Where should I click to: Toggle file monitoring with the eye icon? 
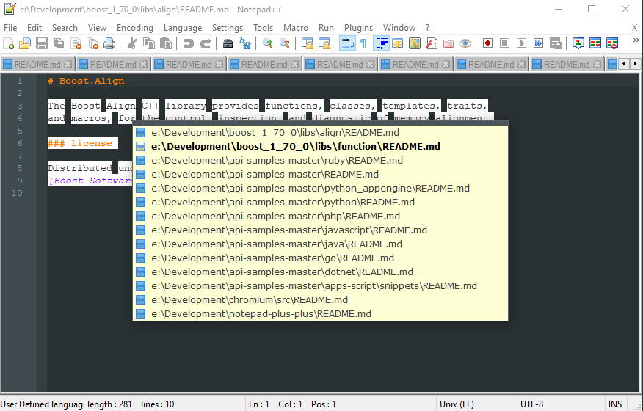click(465, 43)
